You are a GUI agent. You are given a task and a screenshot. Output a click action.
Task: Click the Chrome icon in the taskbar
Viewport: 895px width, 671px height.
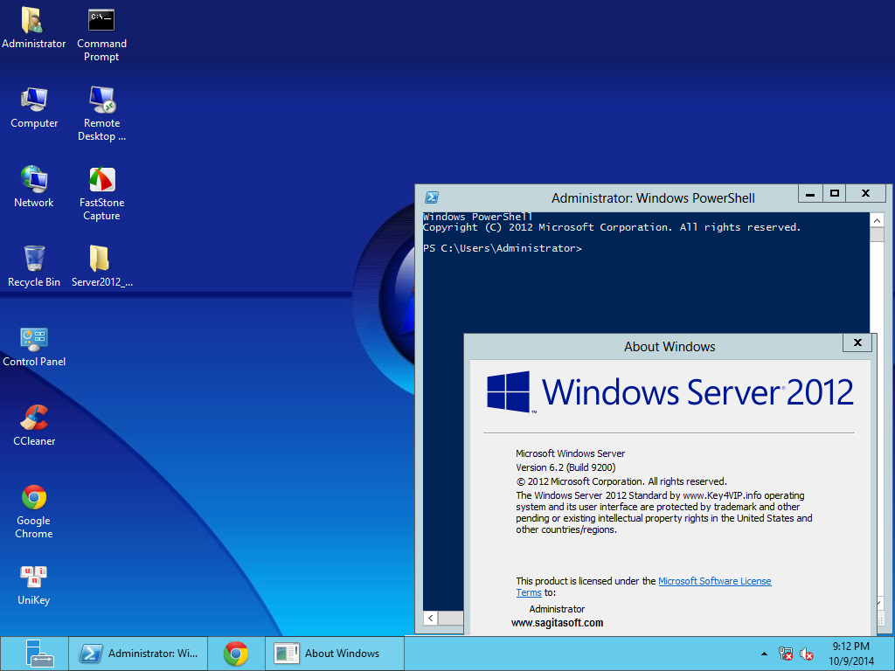236,654
